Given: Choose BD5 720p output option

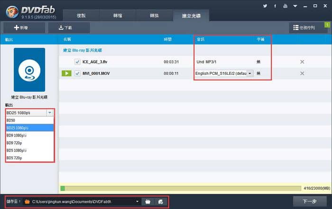Looking at the screenshot, I should (29, 158).
